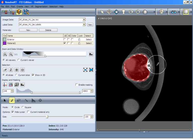The height and width of the screenshot is (139, 193).
Task: Click the clear selection eraser icon
Action: [5, 70]
